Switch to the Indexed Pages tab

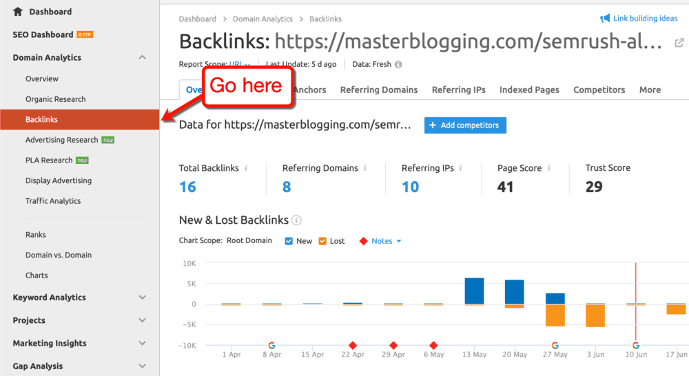click(529, 90)
